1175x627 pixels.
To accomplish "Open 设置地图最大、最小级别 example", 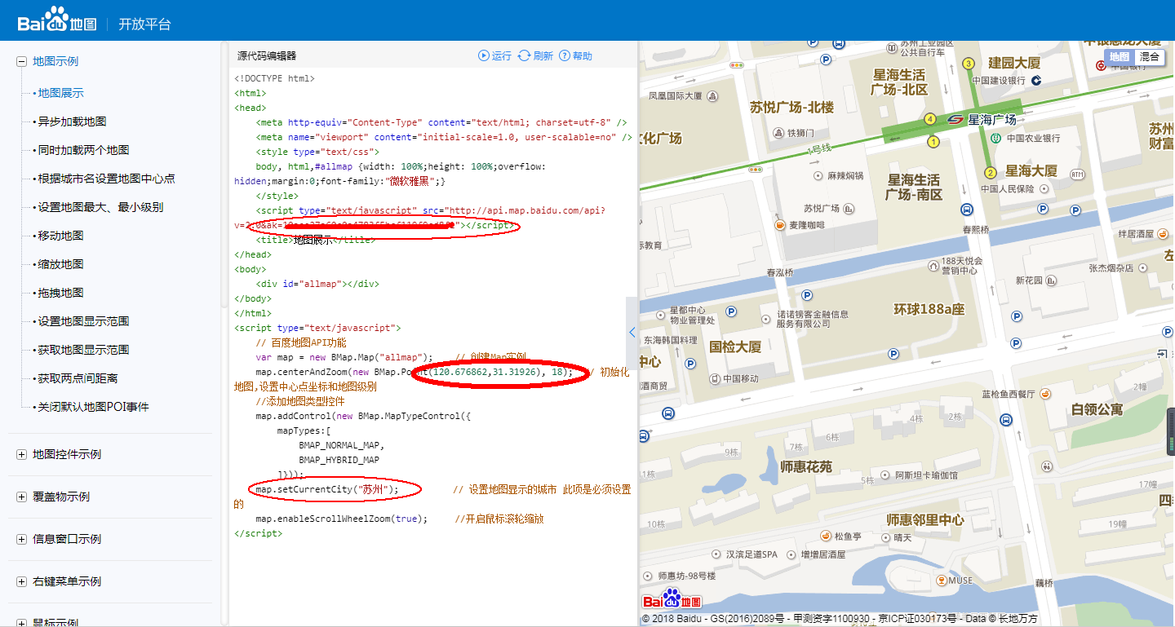I will (x=100, y=207).
